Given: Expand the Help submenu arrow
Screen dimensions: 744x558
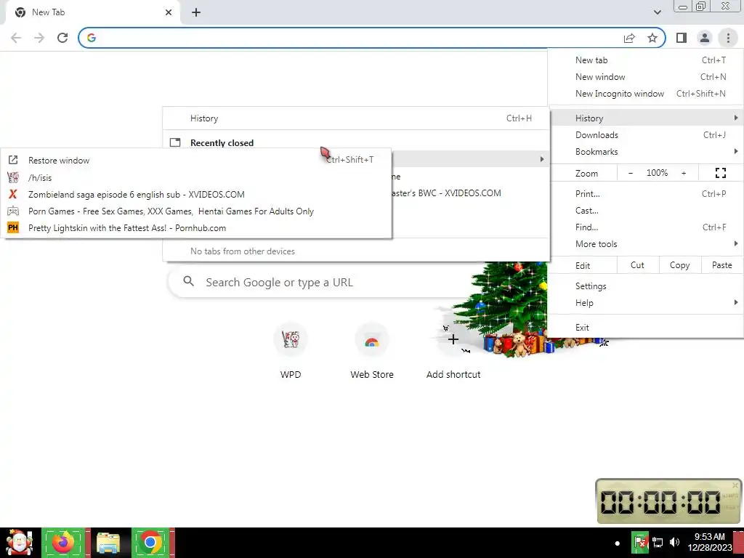Looking at the screenshot, I should [735, 302].
